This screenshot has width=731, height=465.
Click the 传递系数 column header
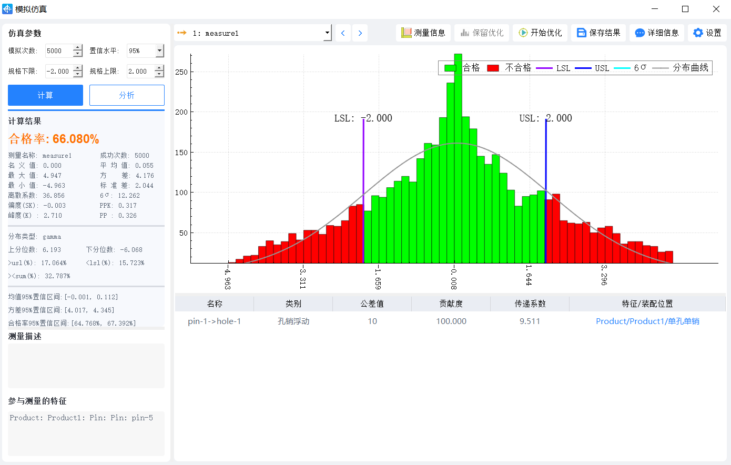530,304
